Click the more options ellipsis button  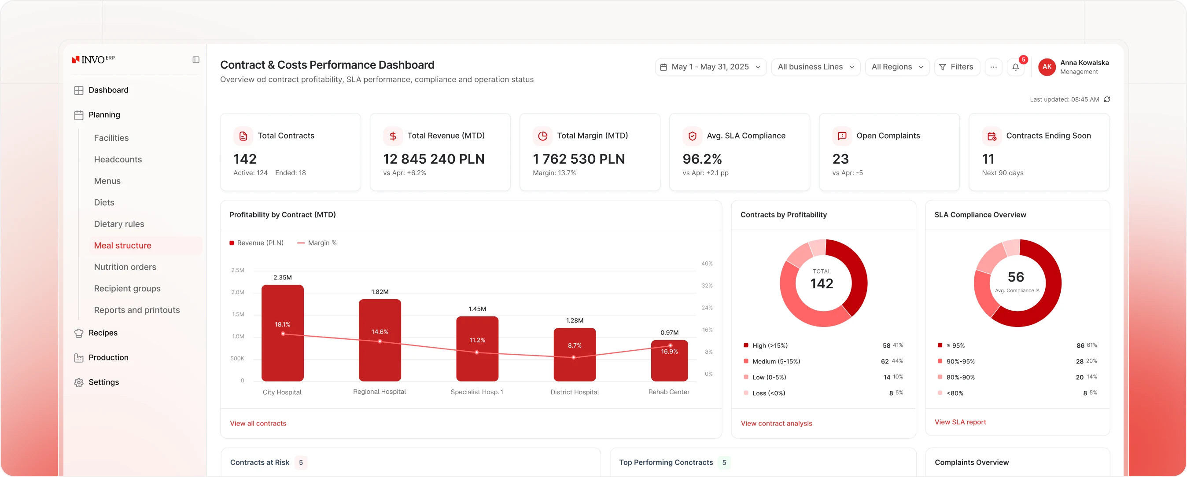(x=993, y=67)
